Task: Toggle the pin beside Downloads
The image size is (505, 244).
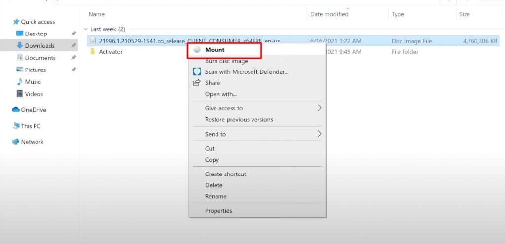Action: [x=74, y=46]
